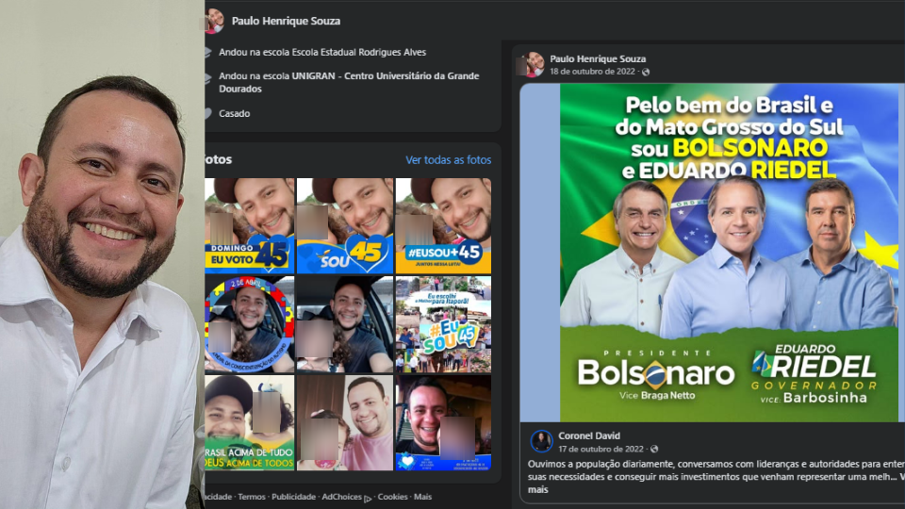Open the Termos footer link
Viewport: 905px width, 509px height.
coord(252,497)
